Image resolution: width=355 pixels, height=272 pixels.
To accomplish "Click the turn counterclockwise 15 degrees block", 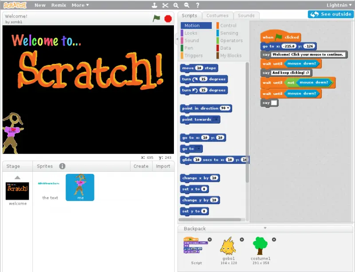I will (204, 90).
